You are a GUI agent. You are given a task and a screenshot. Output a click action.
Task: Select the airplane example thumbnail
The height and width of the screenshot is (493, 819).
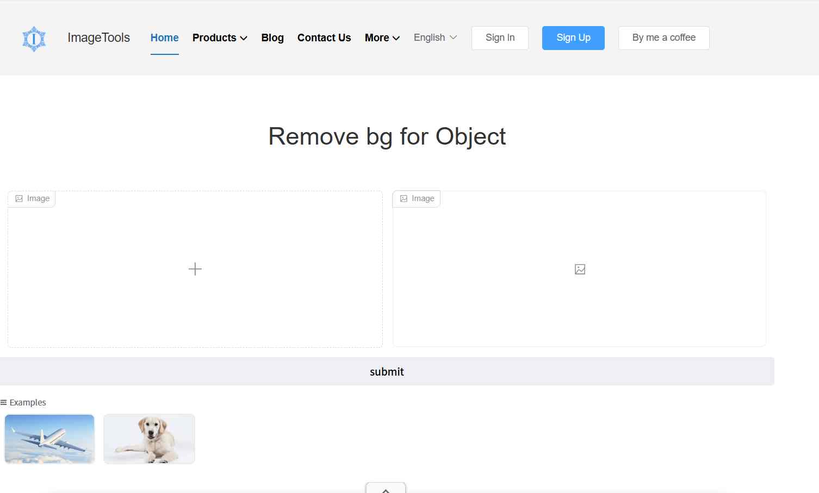[49, 439]
